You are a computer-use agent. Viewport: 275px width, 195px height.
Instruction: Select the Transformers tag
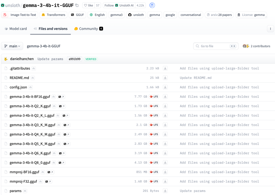pos(53,15)
